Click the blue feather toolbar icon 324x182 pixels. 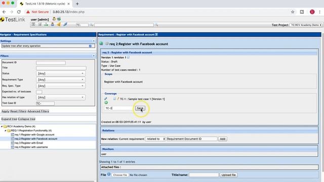click(65, 25)
